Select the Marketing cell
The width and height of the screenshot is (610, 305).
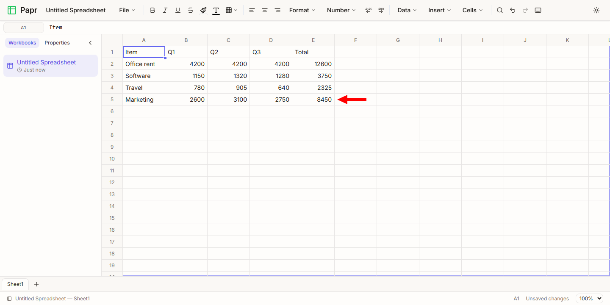click(144, 100)
